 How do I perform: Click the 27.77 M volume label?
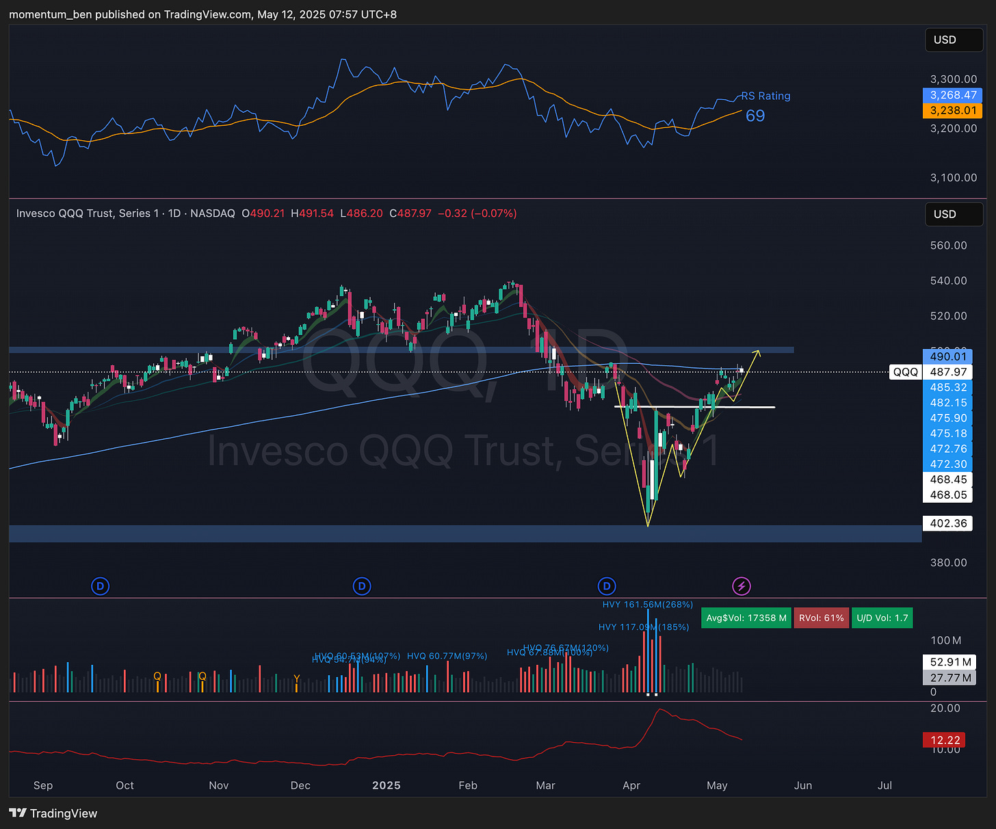[951, 678]
